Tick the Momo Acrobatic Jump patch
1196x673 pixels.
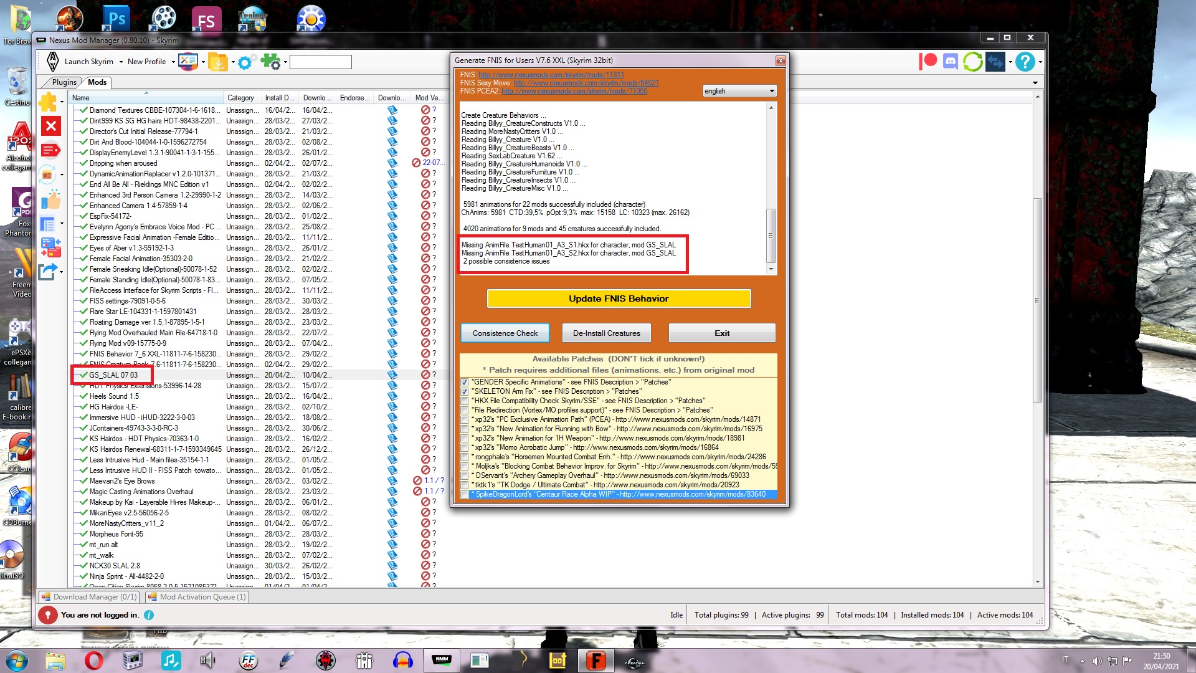(464, 447)
